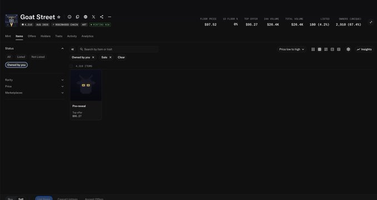Open the Pre-reveal NFT image
The height and width of the screenshot is (200, 377).
pyautogui.click(x=86, y=86)
